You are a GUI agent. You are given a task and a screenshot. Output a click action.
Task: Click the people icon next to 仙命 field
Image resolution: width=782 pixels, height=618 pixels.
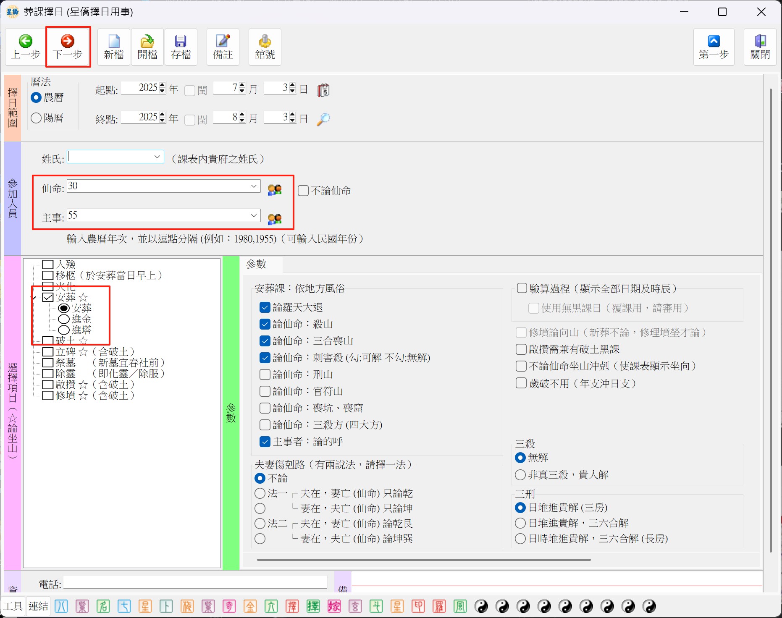tap(275, 190)
